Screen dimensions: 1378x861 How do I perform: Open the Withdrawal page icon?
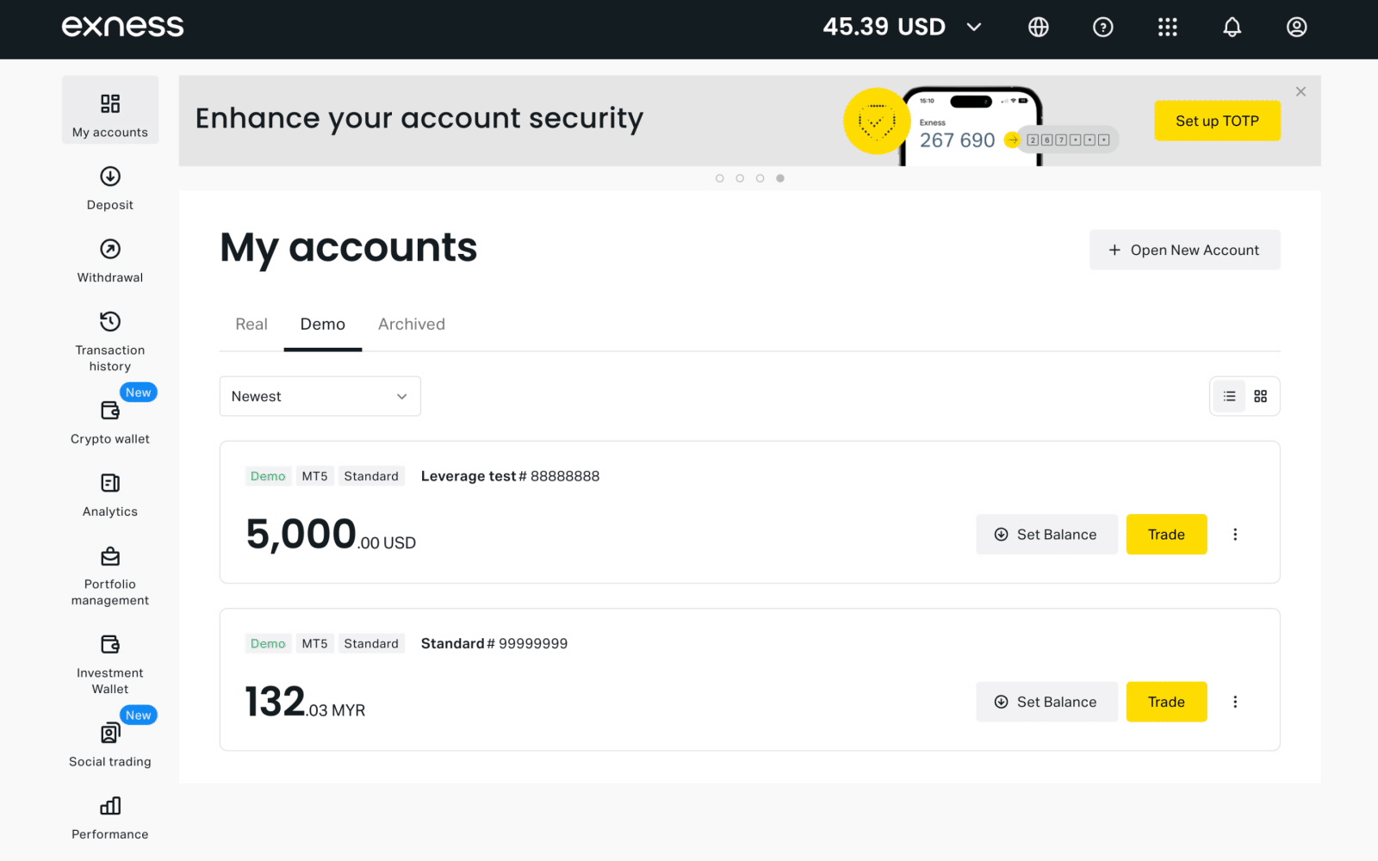(110, 249)
